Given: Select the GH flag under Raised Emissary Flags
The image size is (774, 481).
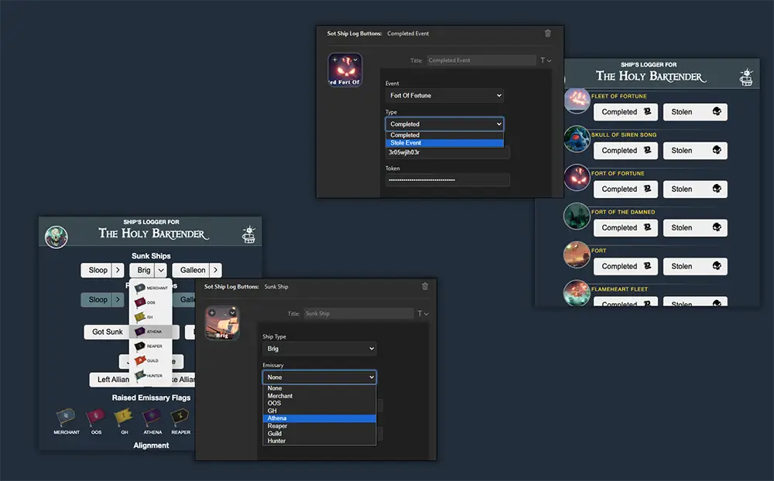Looking at the screenshot, I should point(123,418).
